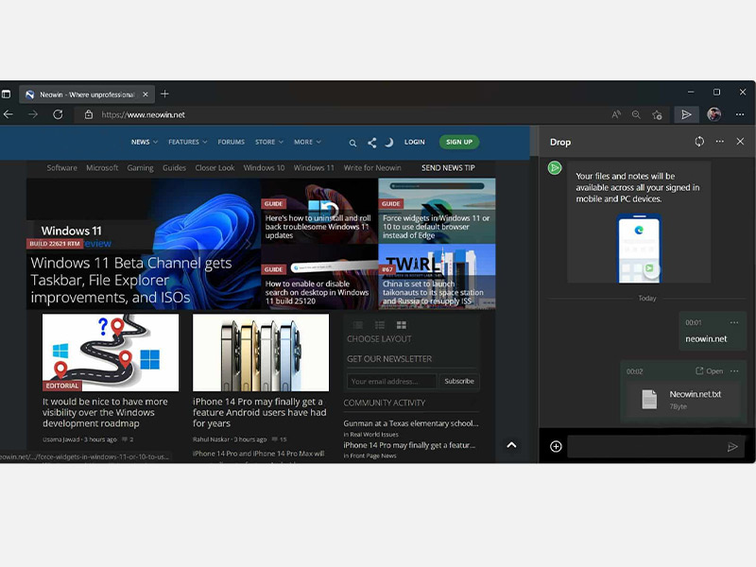
Task: Click Write for Neowin link
Action: point(372,168)
